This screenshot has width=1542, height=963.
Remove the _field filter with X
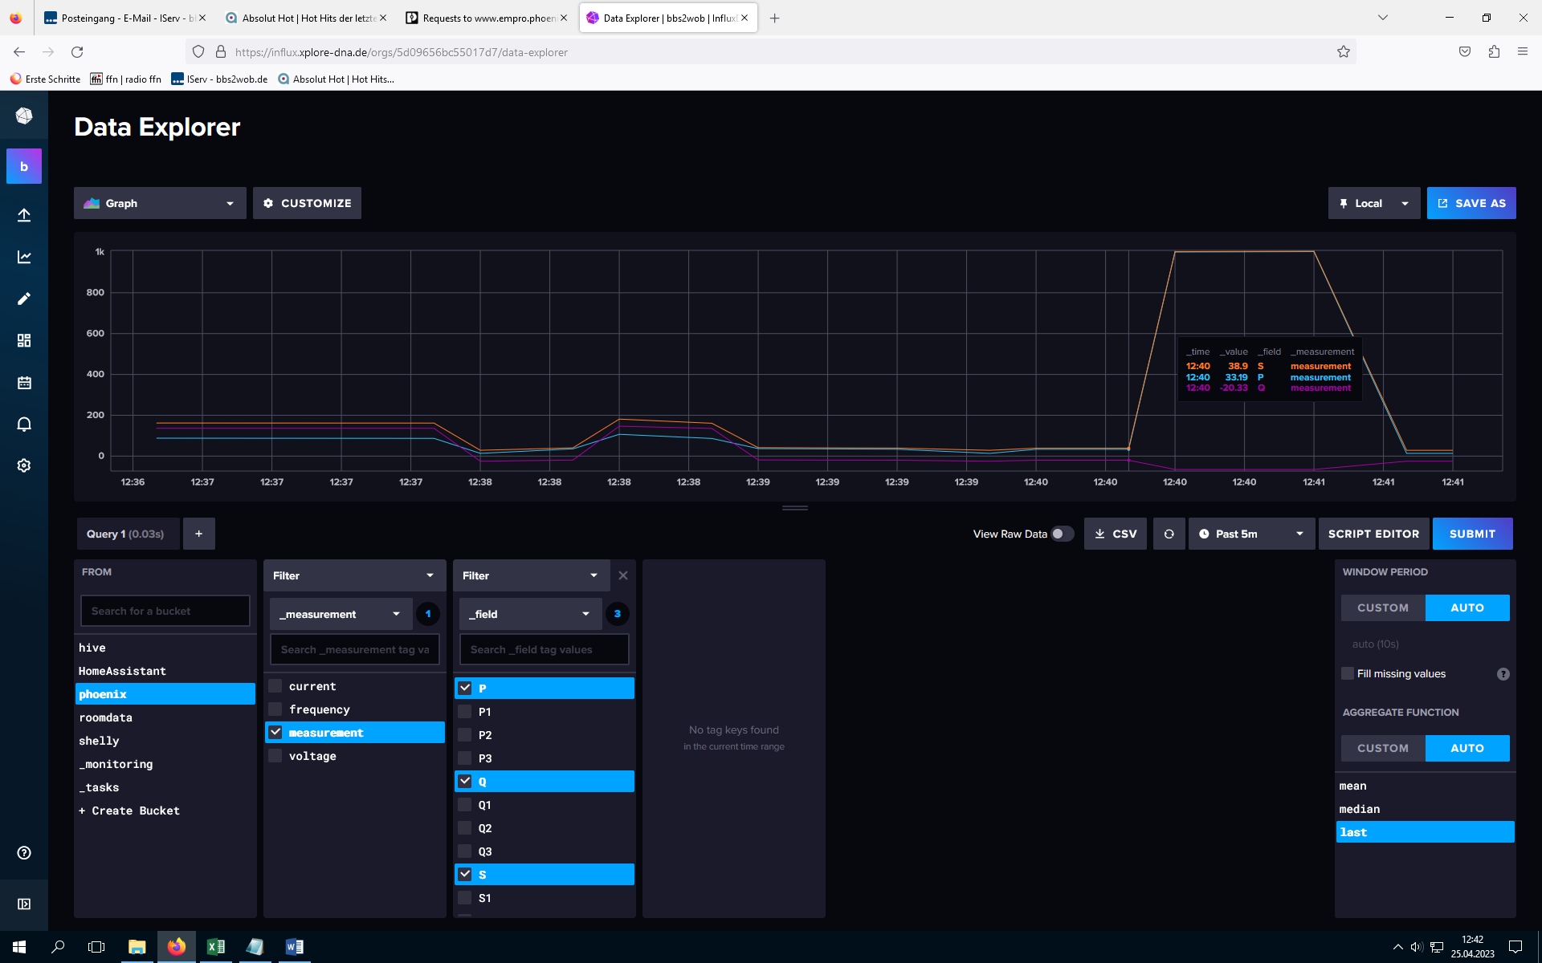pos(622,575)
